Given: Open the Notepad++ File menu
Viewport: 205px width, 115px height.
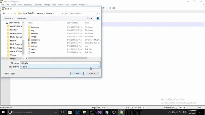Looking at the screenshot, I should [2, 5].
